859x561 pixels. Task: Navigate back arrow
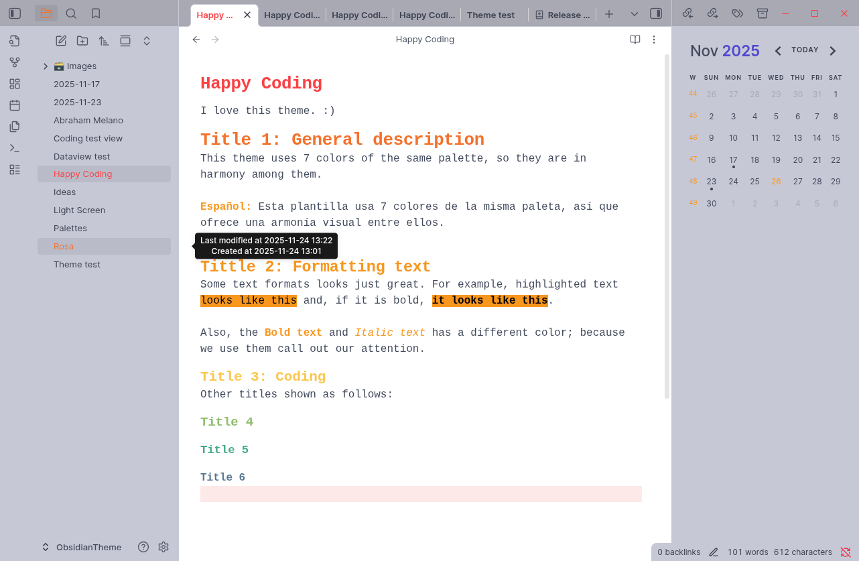coord(196,40)
